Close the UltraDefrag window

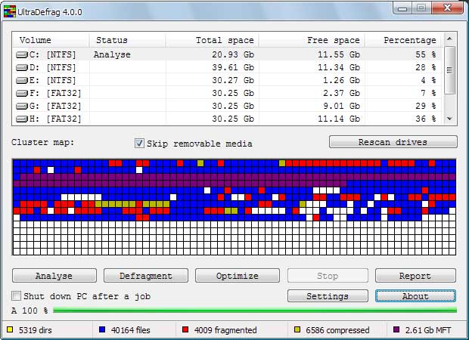pyautogui.click(x=447, y=8)
